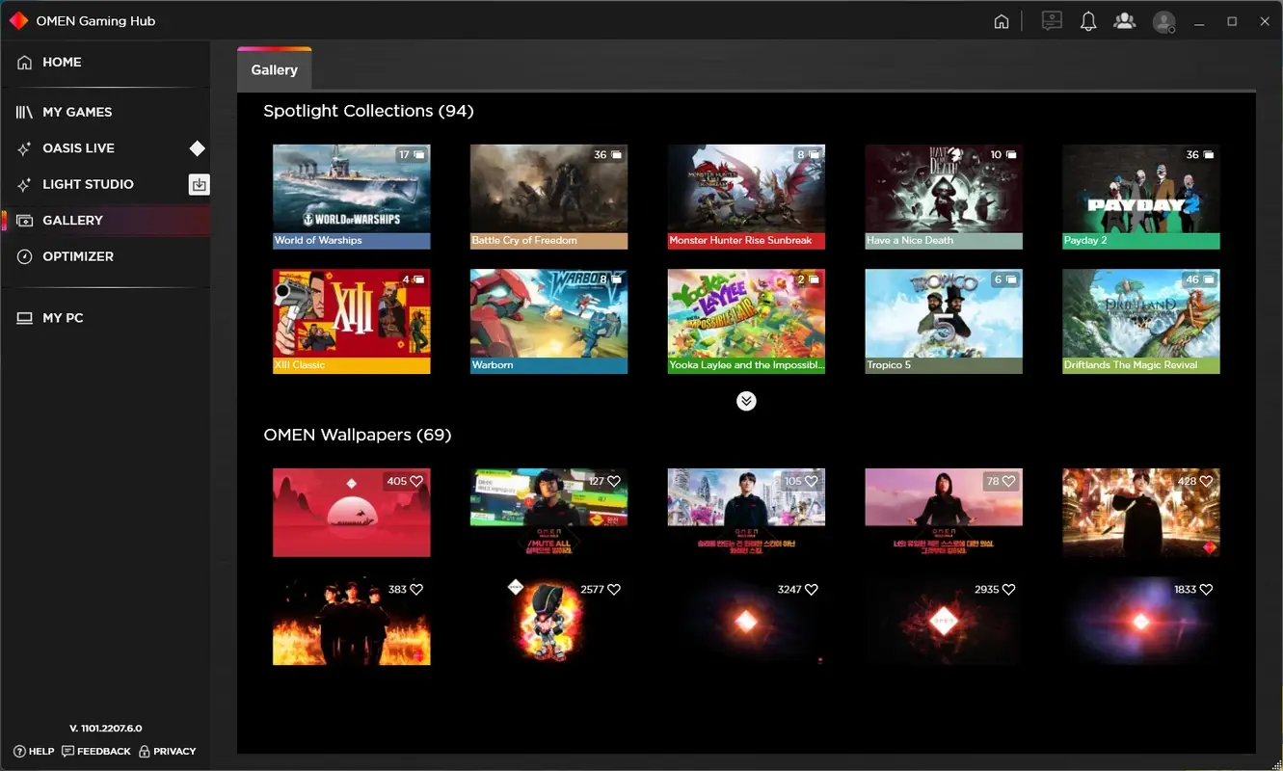Expand more Spotlight Collections with the chevron
Viewport: 1283px width, 771px height.
746,401
